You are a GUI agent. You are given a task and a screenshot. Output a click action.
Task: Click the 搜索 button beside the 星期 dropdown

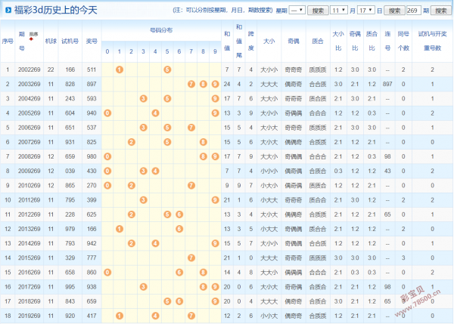coord(318,11)
